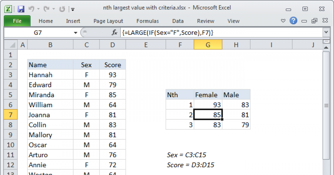Select the Sex header cell
Image resolution: width=334 pixels, height=175 pixels.
tap(86, 65)
